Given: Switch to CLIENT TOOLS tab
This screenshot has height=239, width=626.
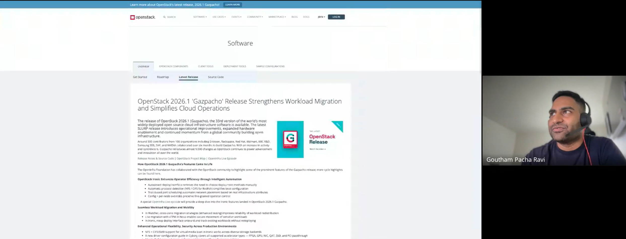Looking at the screenshot, I should click(x=205, y=66).
